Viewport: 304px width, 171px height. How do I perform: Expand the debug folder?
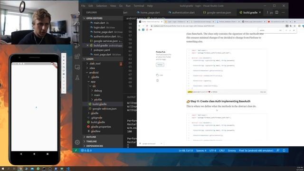pos(98,91)
